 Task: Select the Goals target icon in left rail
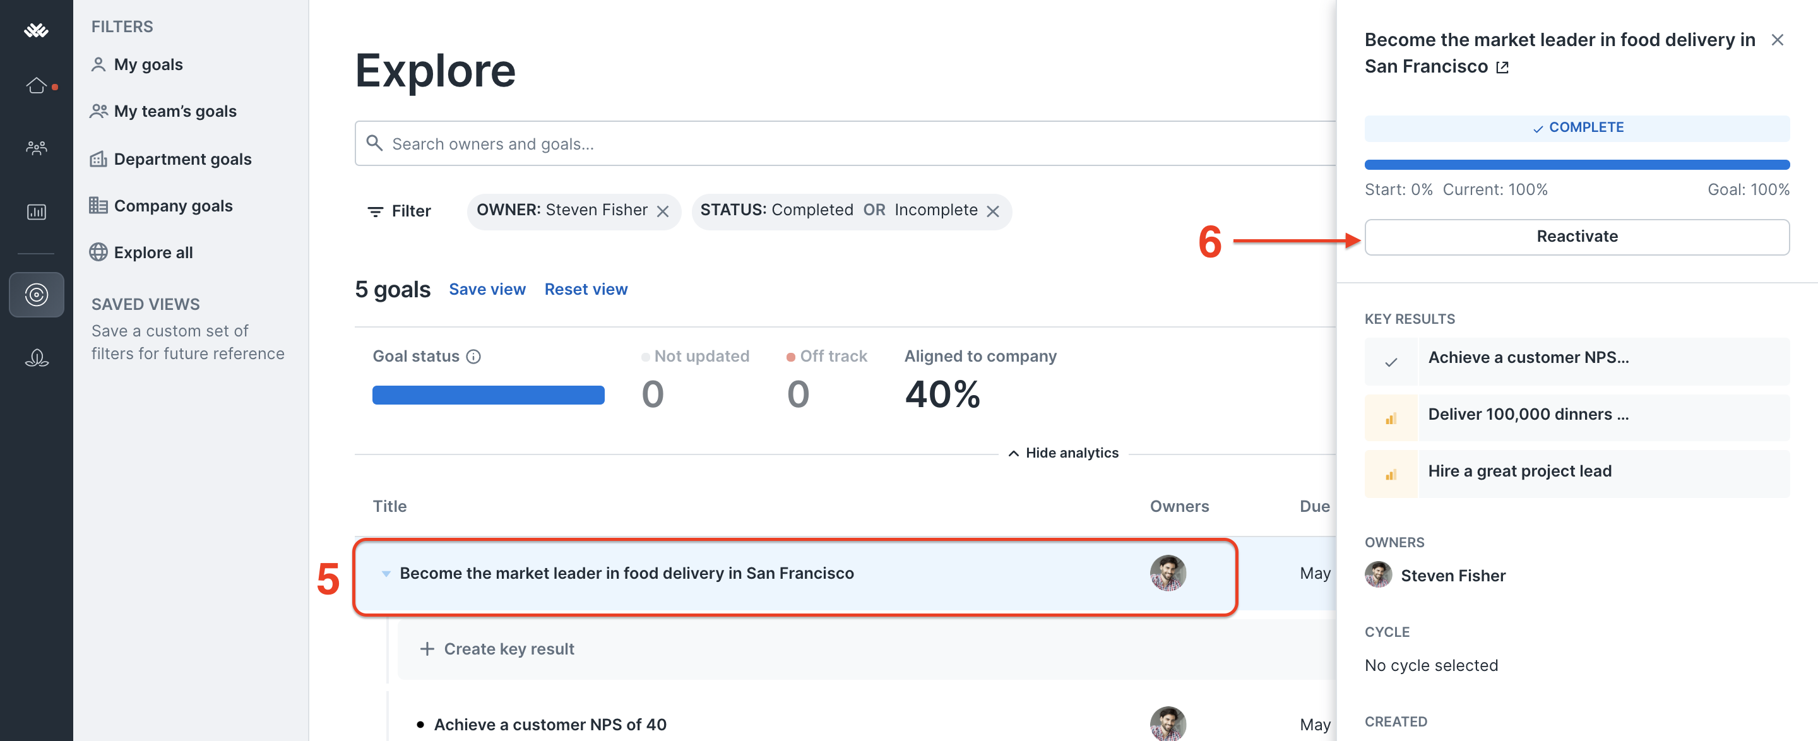pos(36,294)
